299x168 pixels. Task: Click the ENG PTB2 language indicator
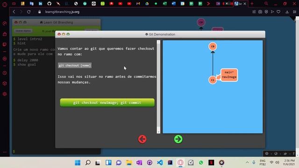coord(263,162)
